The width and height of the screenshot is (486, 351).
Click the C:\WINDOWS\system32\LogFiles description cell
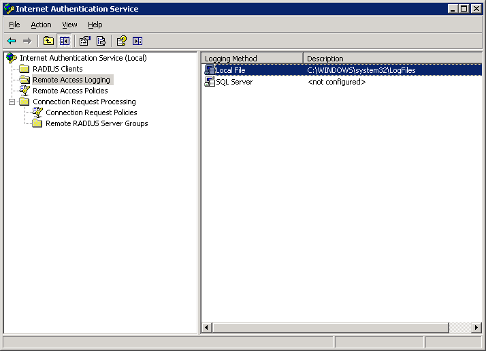[x=361, y=70]
